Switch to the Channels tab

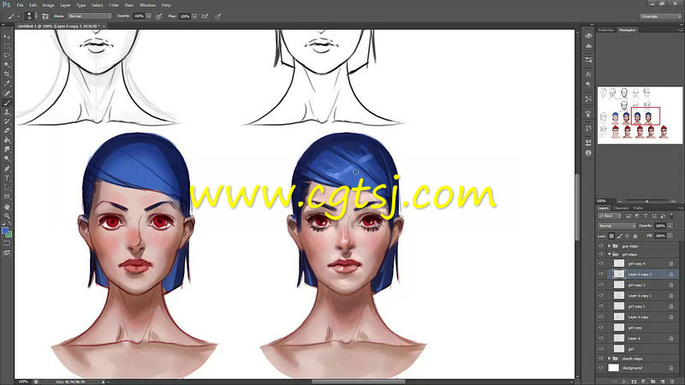pos(621,208)
